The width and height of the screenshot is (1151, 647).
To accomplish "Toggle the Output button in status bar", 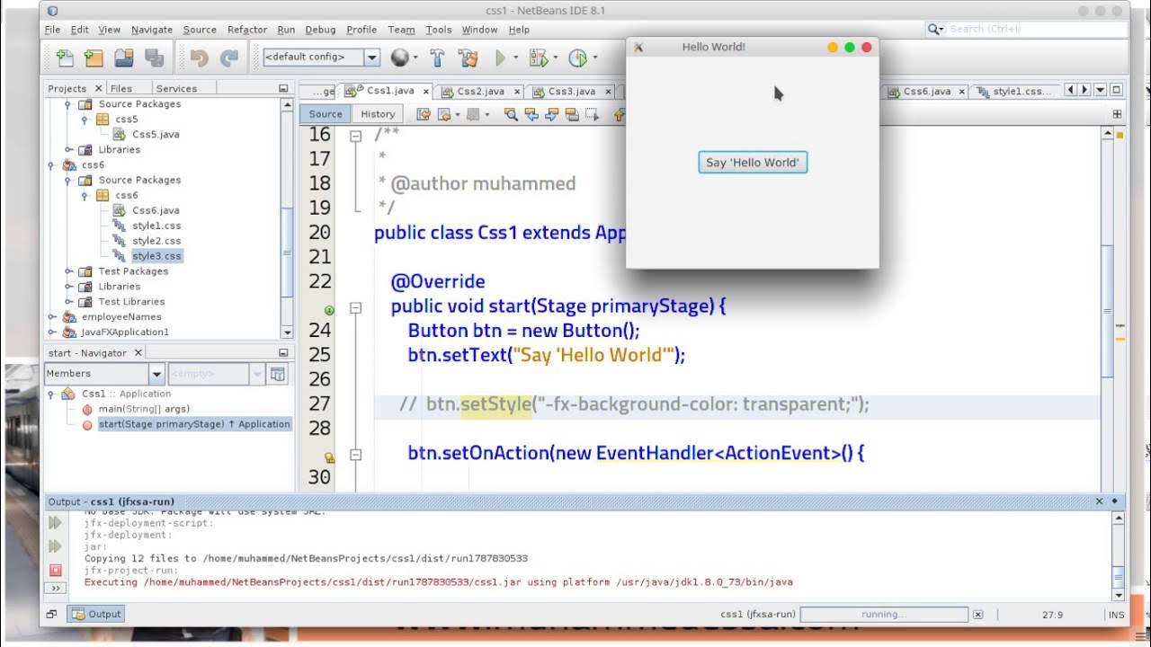I will point(96,615).
